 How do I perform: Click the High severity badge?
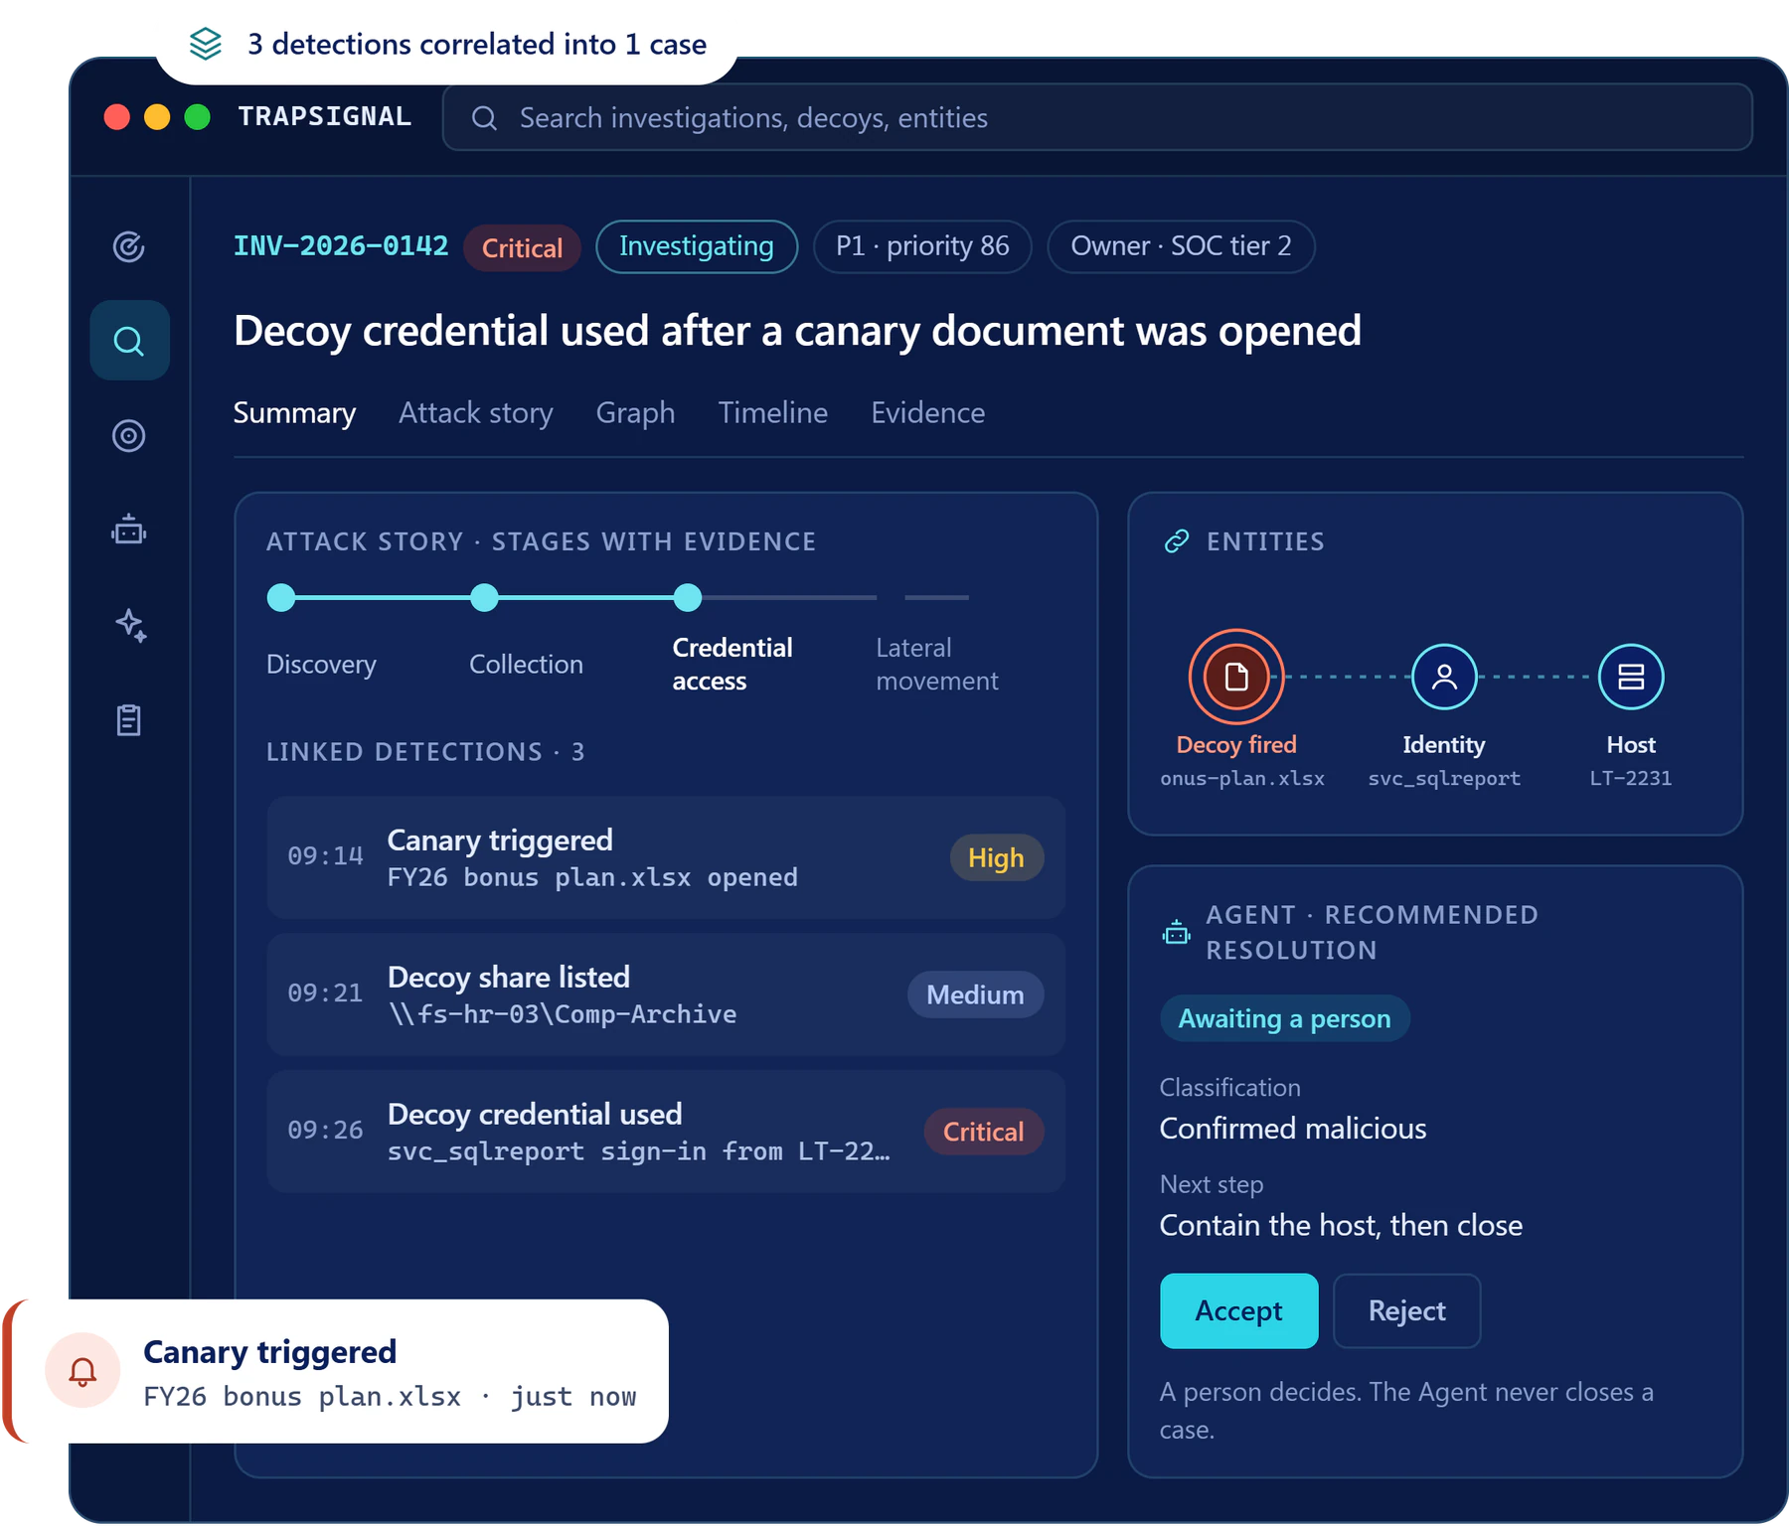[x=997, y=857]
